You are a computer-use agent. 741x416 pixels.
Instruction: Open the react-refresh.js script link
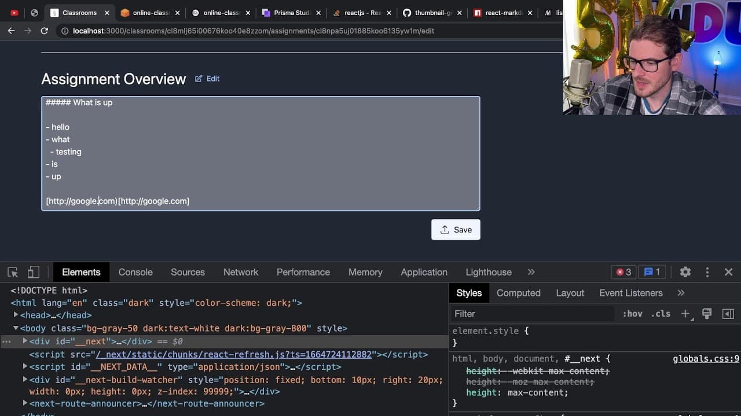click(234, 354)
